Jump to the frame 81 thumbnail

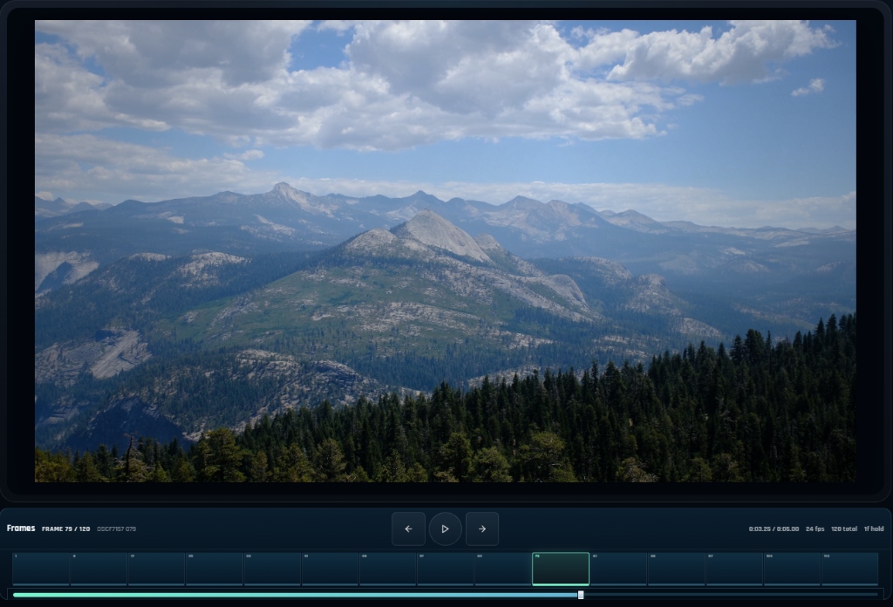618,569
